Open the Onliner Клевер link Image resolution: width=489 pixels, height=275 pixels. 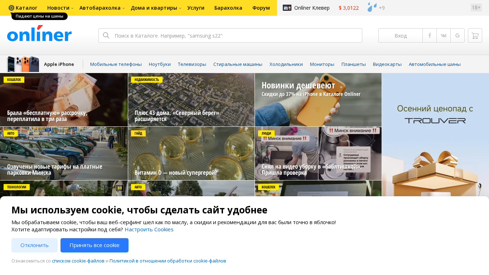pos(312,8)
